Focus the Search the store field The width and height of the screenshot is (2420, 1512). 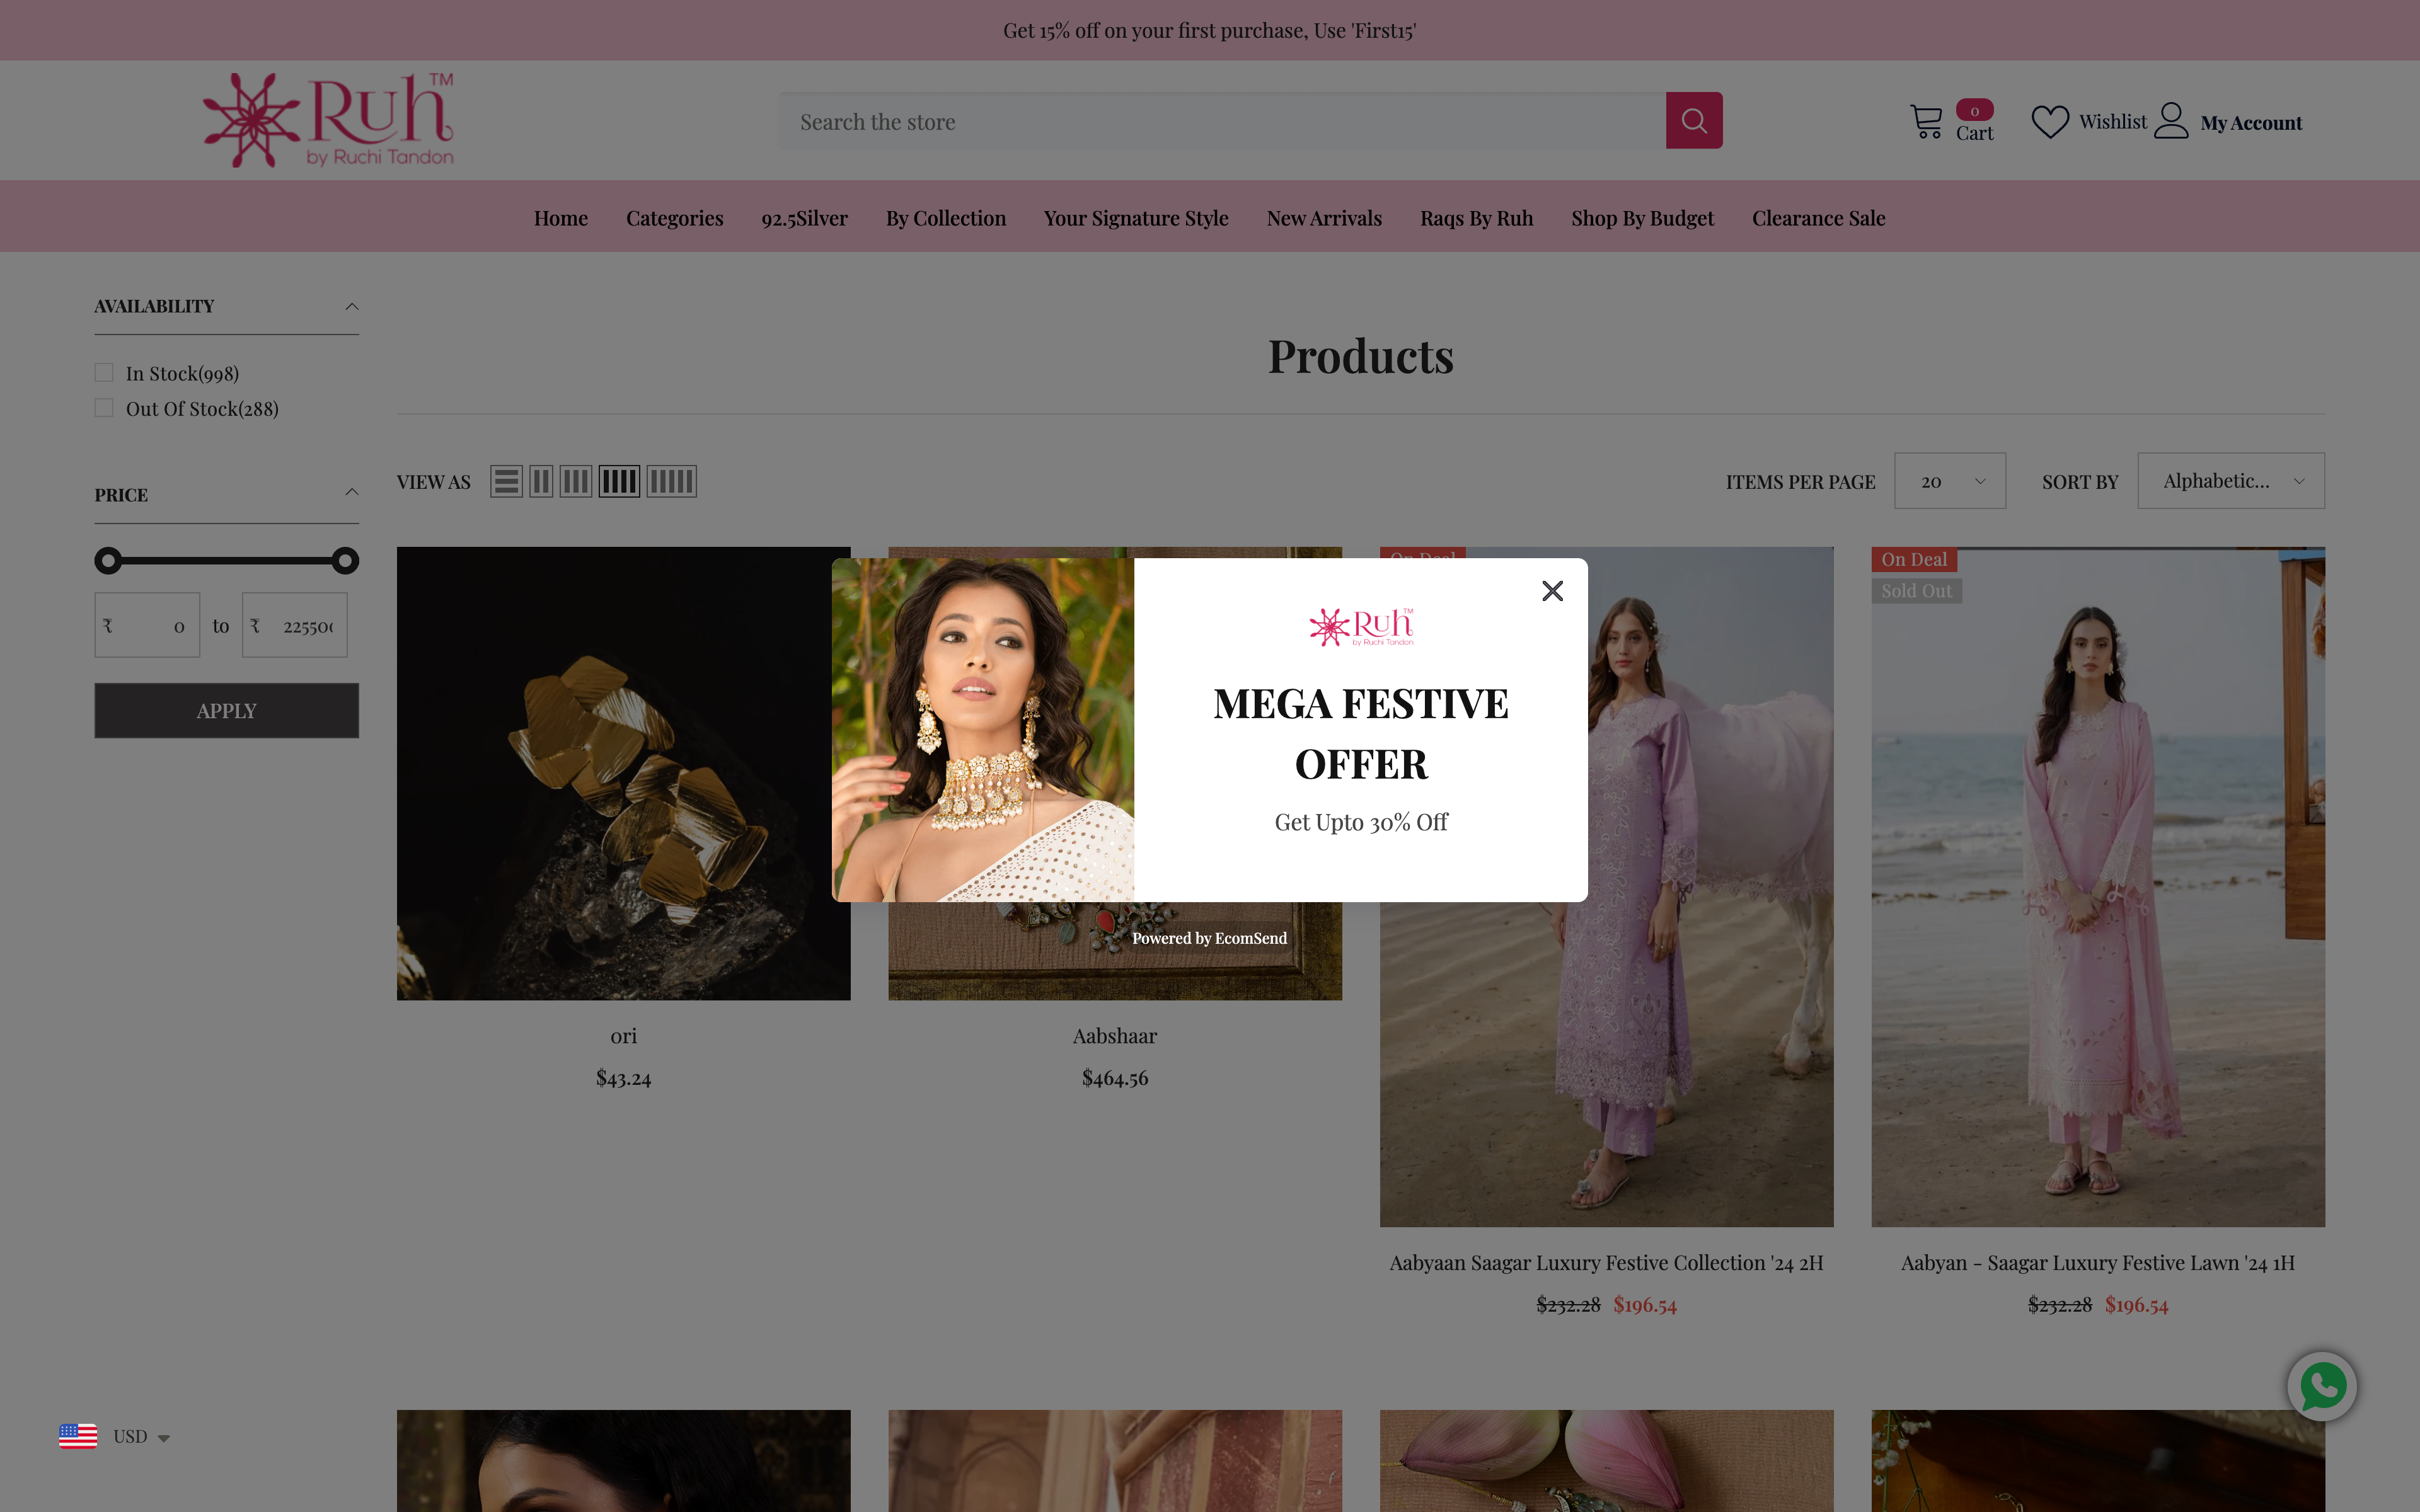click(1221, 121)
